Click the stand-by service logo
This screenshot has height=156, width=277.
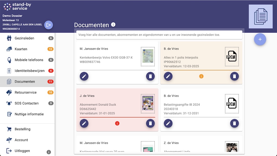pyautogui.click(x=17, y=7)
